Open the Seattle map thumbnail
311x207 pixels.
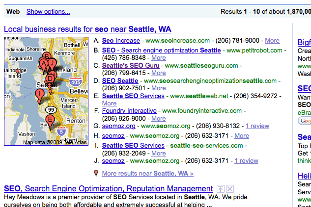click(x=46, y=91)
